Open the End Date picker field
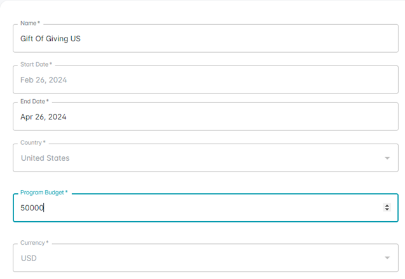405x279 pixels. pos(205,116)
